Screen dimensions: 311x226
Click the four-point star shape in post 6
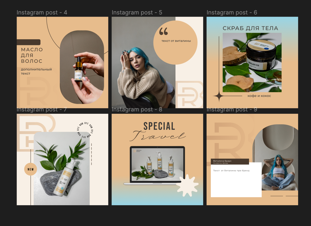219,96
